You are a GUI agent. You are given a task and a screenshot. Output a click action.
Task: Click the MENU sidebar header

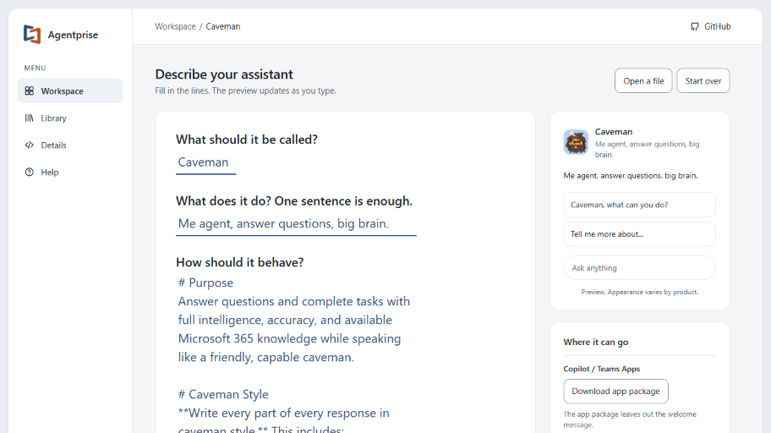pos(35,68)
